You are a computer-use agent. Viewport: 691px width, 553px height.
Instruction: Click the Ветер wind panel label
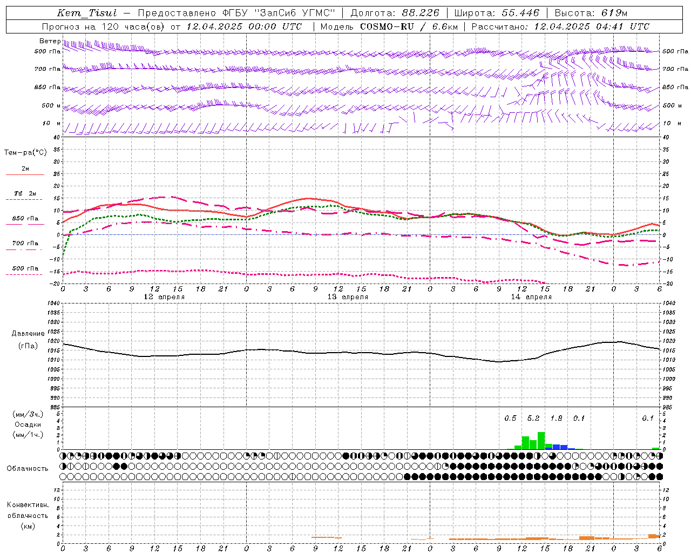pyautogui.click(x=50, y=41)
